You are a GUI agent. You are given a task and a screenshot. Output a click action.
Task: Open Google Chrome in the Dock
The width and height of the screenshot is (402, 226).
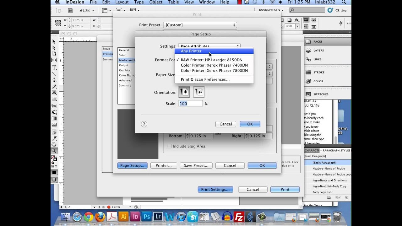89,217
